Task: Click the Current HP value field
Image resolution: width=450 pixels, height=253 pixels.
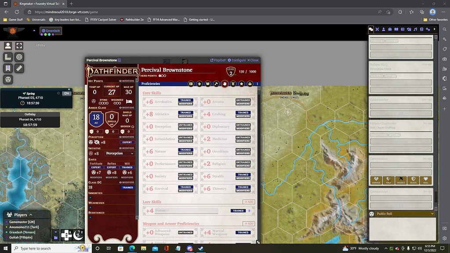Action: [112, 92]
